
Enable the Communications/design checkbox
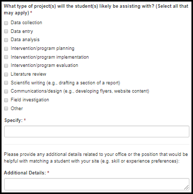6,92
